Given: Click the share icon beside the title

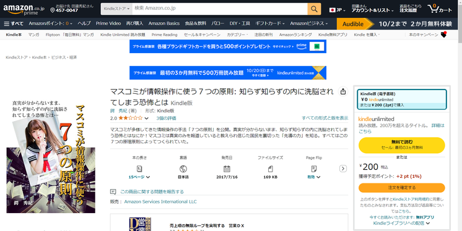Looking at the screenshot, I should [343, 91].
